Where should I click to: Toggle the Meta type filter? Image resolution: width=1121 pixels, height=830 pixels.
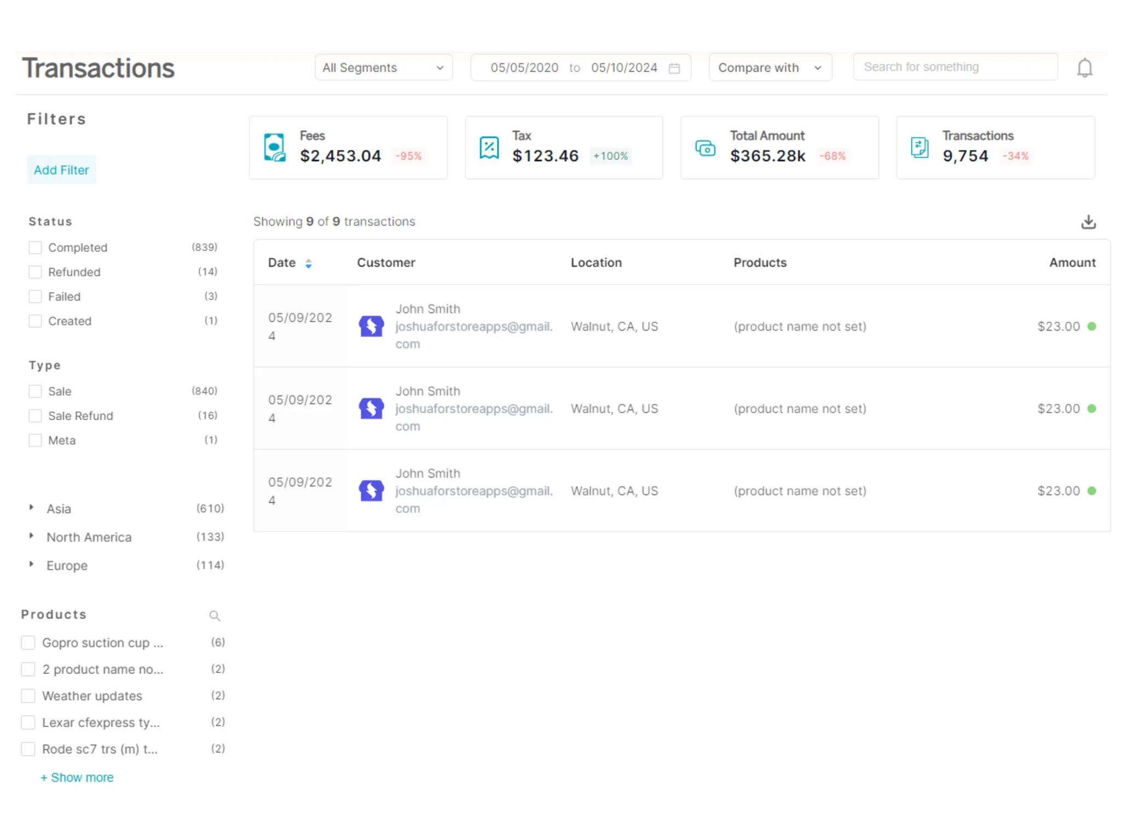click(x=35, y=440)
